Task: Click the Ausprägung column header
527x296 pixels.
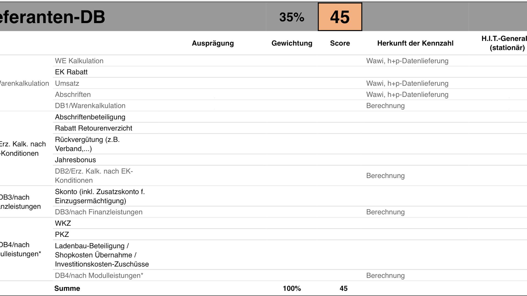Action: tap(213, 43)
